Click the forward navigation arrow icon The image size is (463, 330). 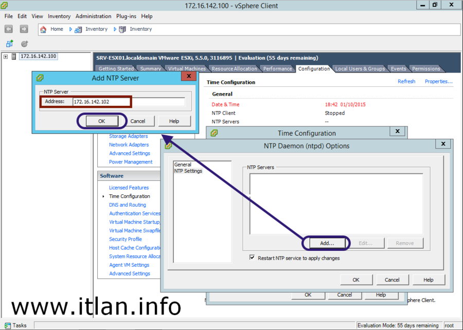tap(24, 29)
